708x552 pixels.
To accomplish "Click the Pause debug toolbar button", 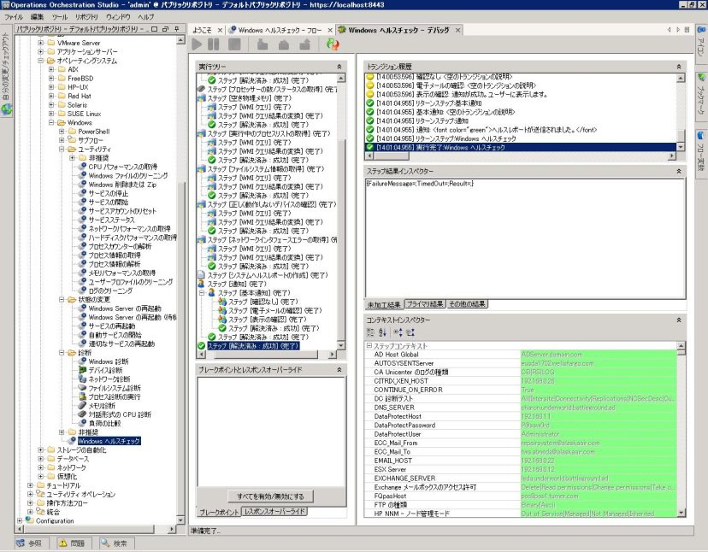I will [x=214, y=44].
